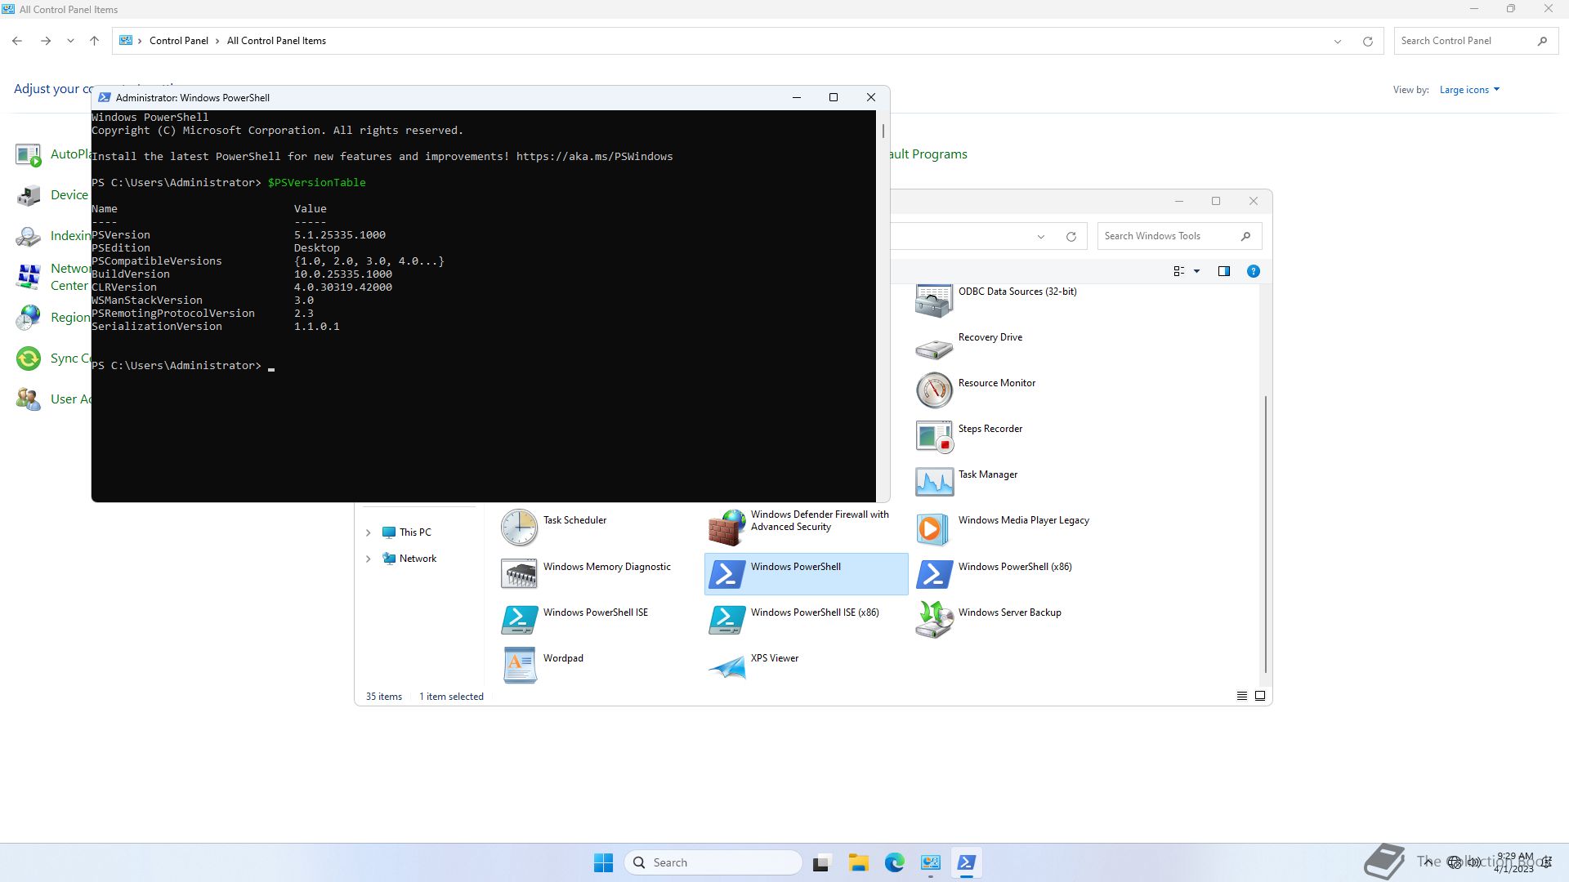Screen dimensions: 1569x882
Task: Switch to Control Panel taskbar icon
Action: click(x=930, y=862)
